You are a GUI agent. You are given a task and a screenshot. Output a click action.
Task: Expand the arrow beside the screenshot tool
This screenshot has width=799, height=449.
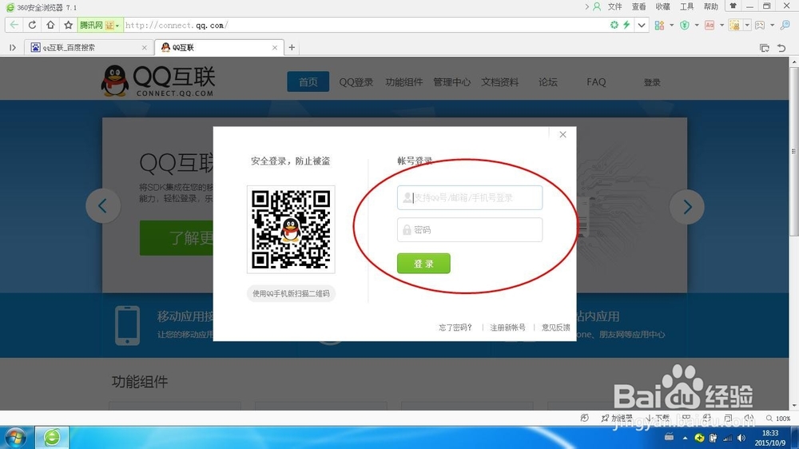coord(747,25)
